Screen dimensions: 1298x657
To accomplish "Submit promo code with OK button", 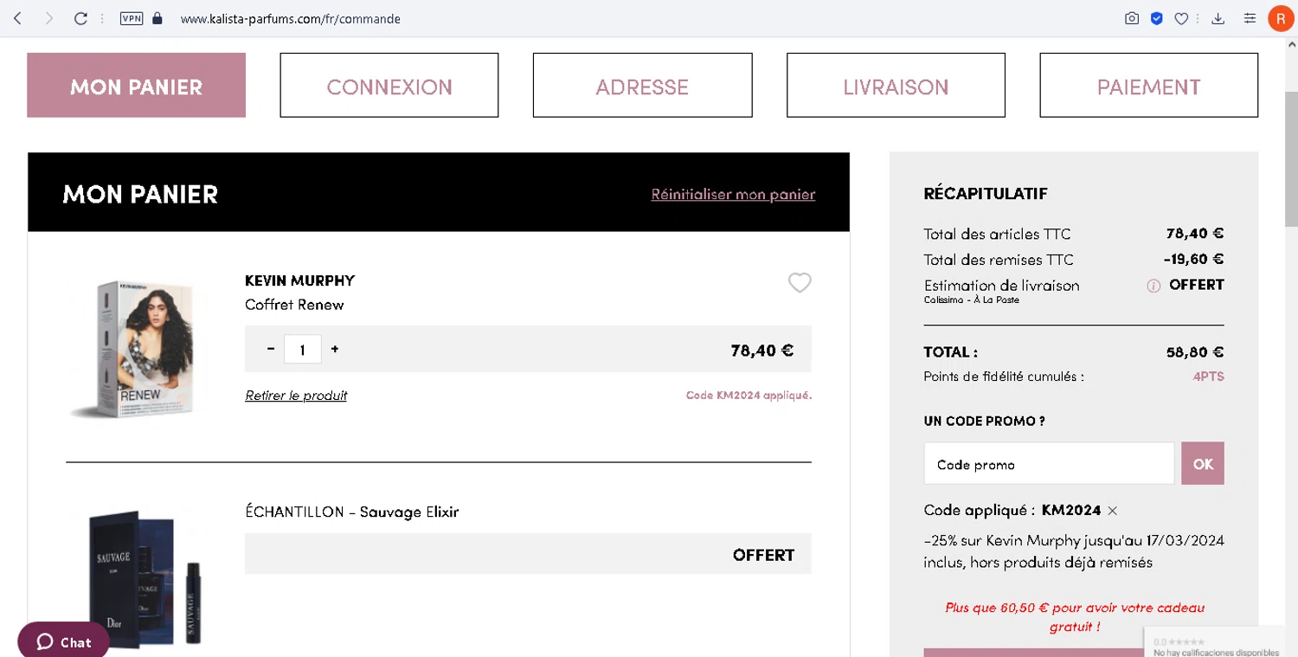I will point(1203,464).
